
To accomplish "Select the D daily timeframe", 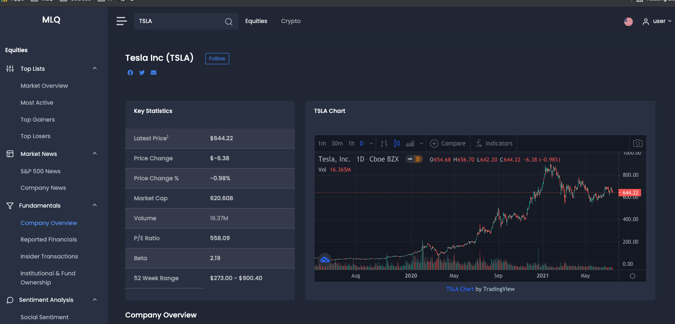I will pos(361,143).
